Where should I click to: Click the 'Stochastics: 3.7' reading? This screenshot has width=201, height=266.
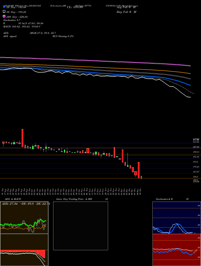(12, 20)
